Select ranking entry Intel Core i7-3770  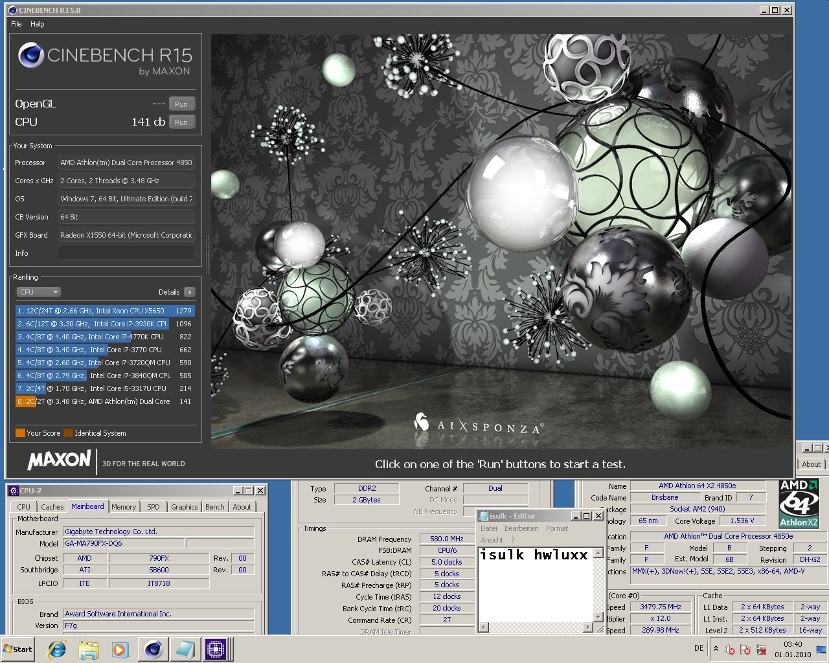point(105,350)
